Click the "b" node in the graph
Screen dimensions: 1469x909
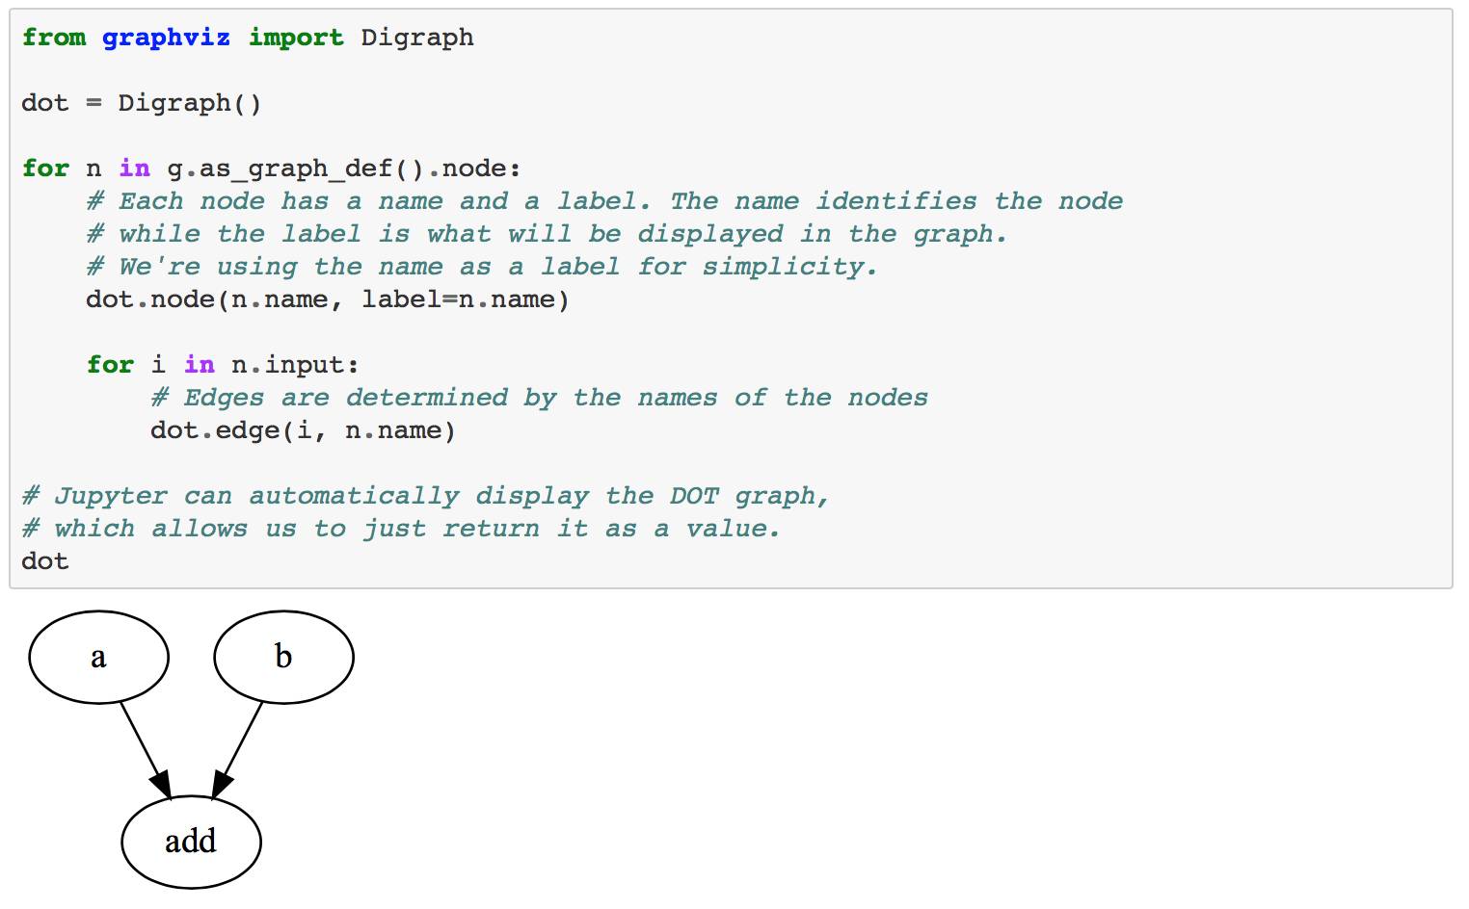(x=283, y=658)
